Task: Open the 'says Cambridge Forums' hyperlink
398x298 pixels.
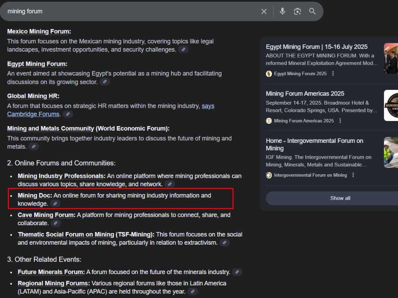Action: [111, 110]
